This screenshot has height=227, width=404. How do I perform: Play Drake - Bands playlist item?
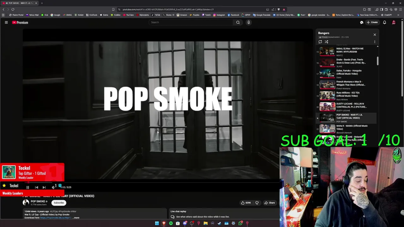346,63
